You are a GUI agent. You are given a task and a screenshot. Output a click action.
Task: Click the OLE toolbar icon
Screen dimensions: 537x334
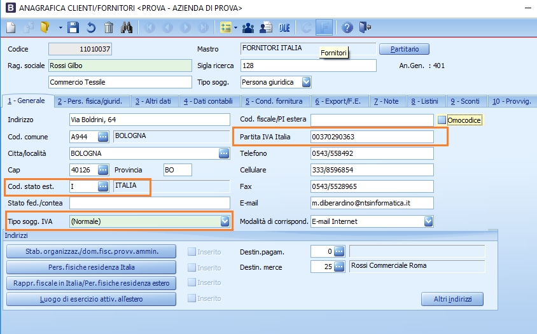coord(284,27)
